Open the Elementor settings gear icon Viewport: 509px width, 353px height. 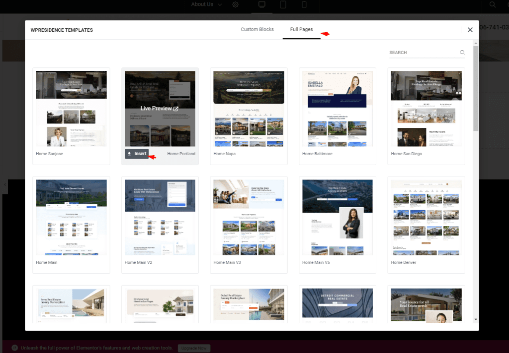coord(235,5)
